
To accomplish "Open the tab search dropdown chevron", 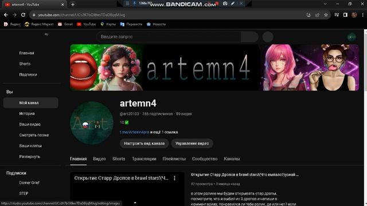I will (x=325, y=4).
